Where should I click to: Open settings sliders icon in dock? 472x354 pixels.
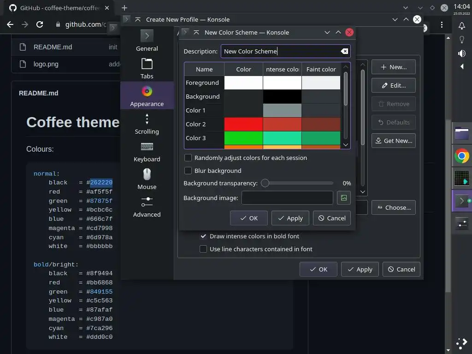(x=462, y=223)
